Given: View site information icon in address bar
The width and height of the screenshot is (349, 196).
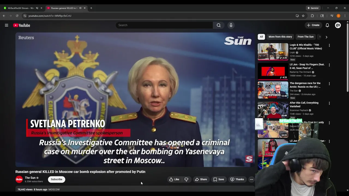Looking at the screenshot, I should pos(25,16).
